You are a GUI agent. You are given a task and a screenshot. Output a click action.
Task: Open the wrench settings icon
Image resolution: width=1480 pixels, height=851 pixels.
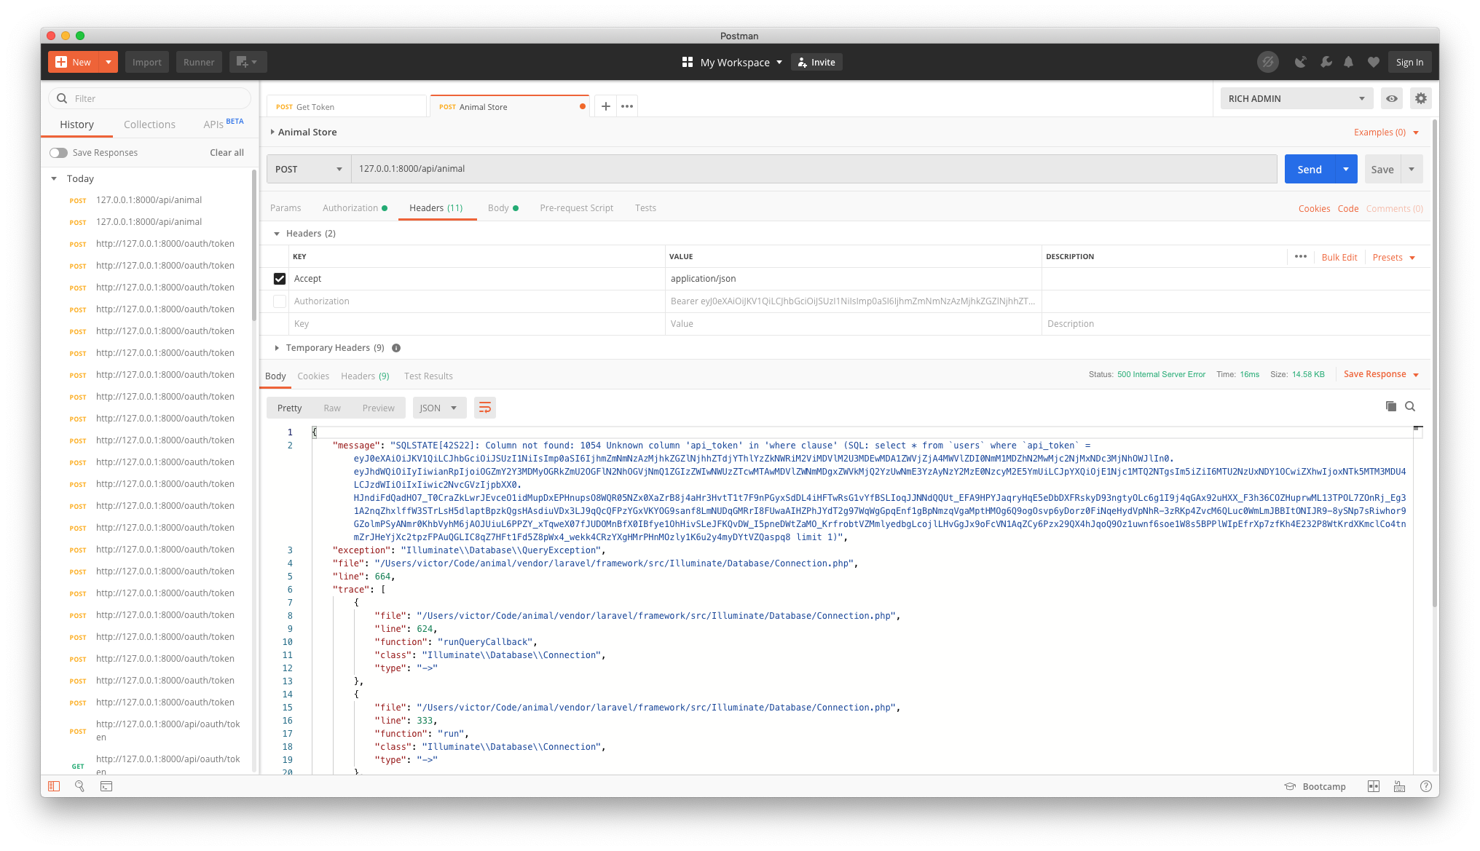click(1326, 63)
